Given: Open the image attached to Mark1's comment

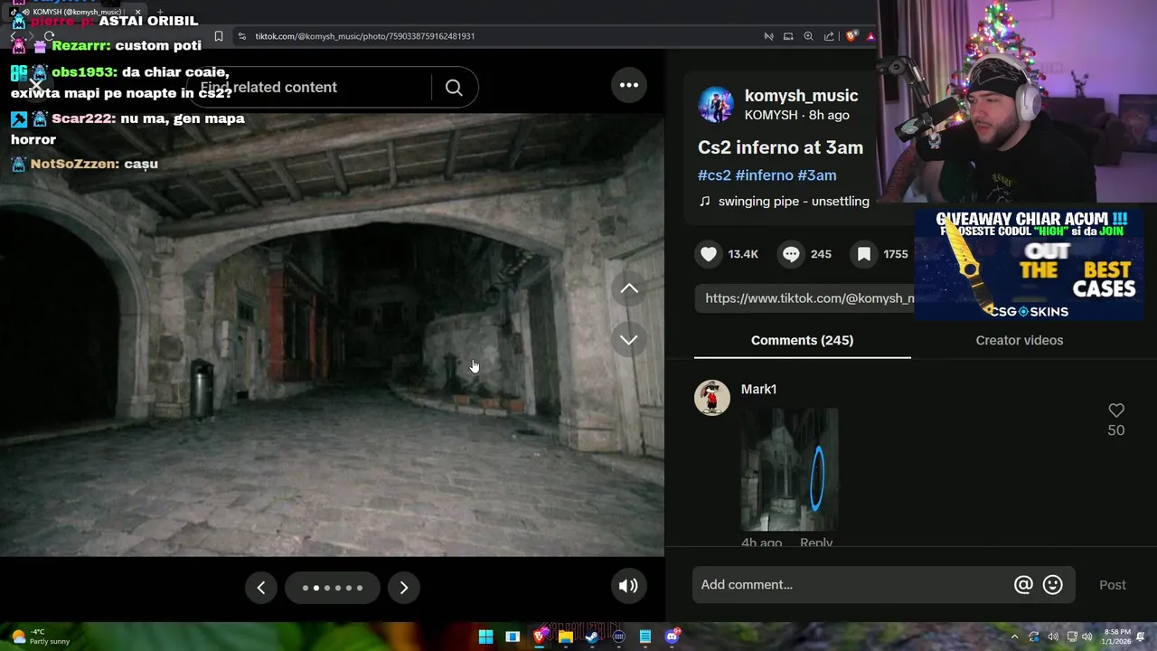Looking at the screenshot, I should (x=789, y=469).
